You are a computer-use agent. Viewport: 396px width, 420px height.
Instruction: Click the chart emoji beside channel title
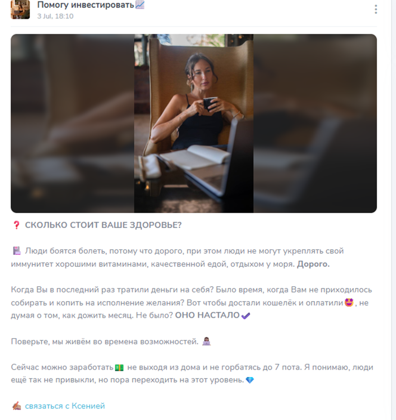tap(140, 5)
